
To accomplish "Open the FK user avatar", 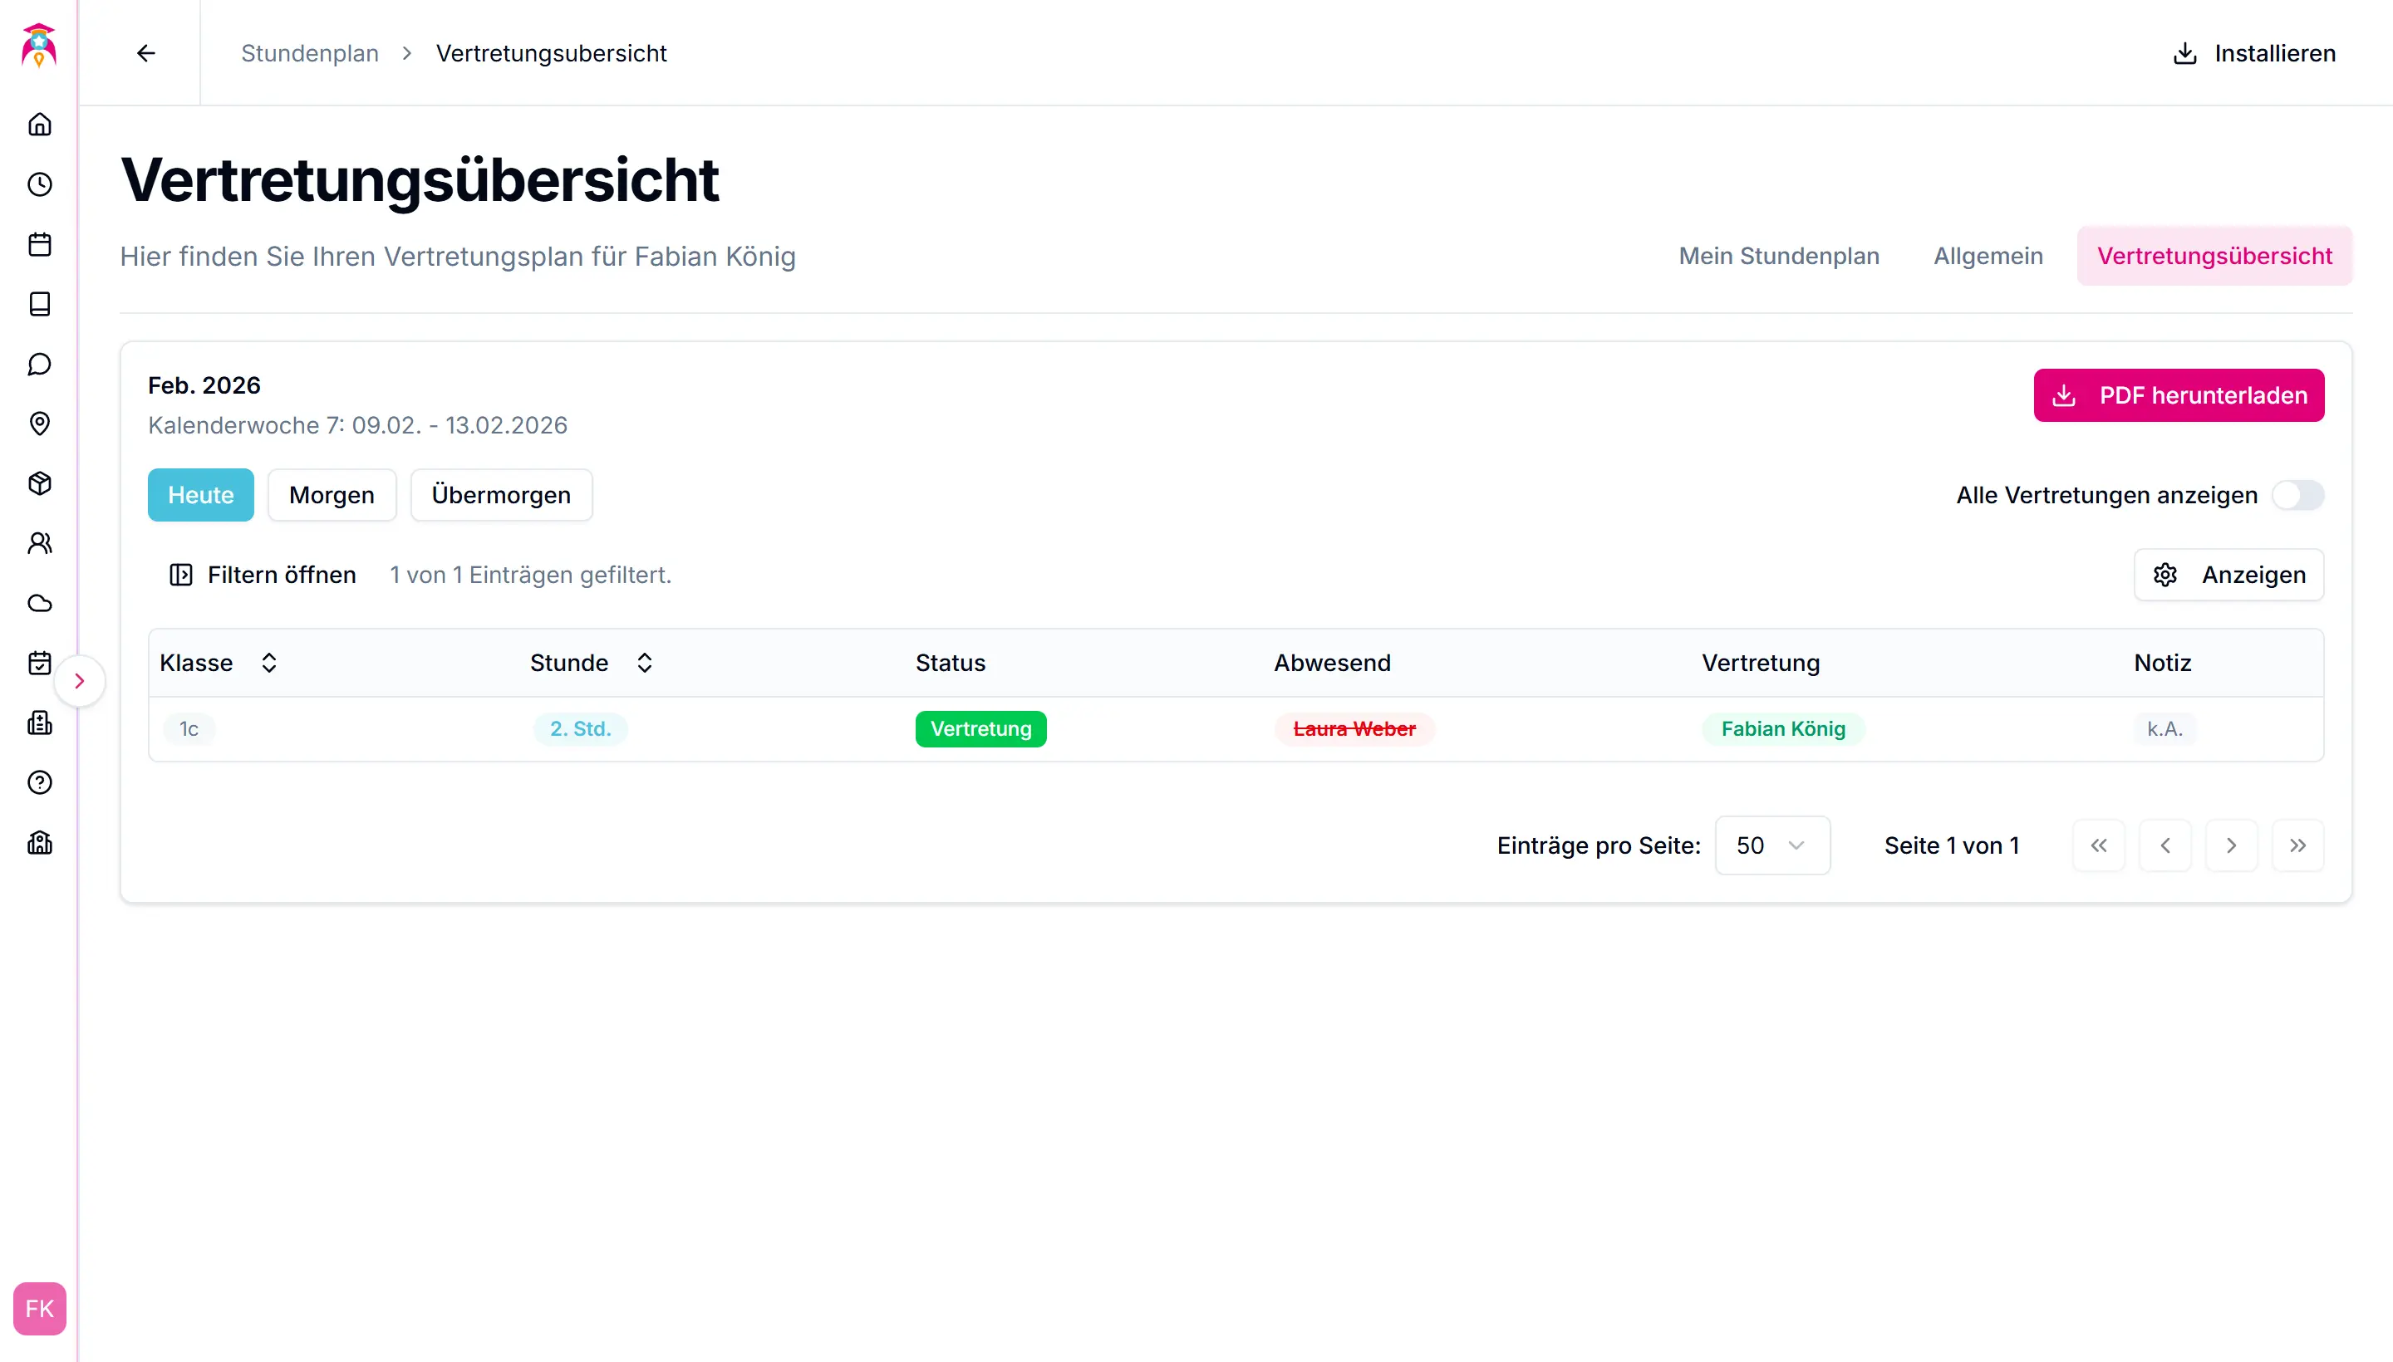I will pos(39,1308).
